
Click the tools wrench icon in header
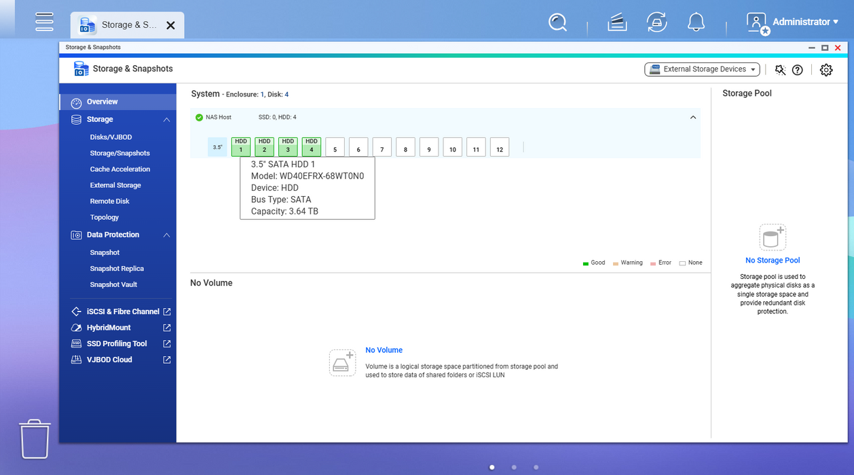click(x=780, y=70)
